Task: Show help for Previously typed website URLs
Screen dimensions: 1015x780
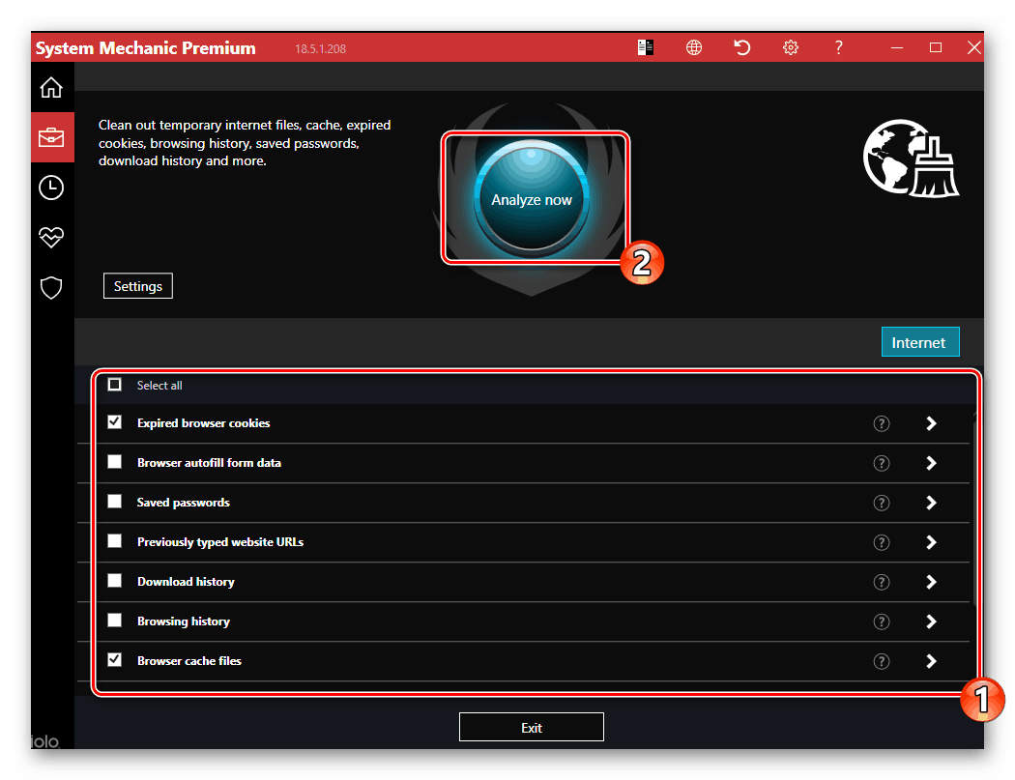Action: pyautogui.click(x=881, y=542)
